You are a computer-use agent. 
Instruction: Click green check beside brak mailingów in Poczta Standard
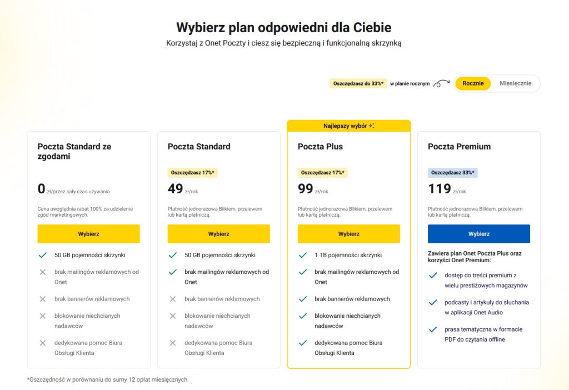pos(173,272)
